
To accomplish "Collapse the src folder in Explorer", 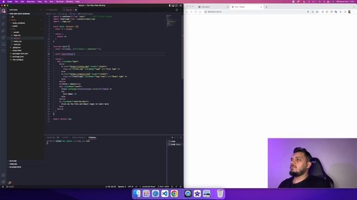I will click(14, 29).
